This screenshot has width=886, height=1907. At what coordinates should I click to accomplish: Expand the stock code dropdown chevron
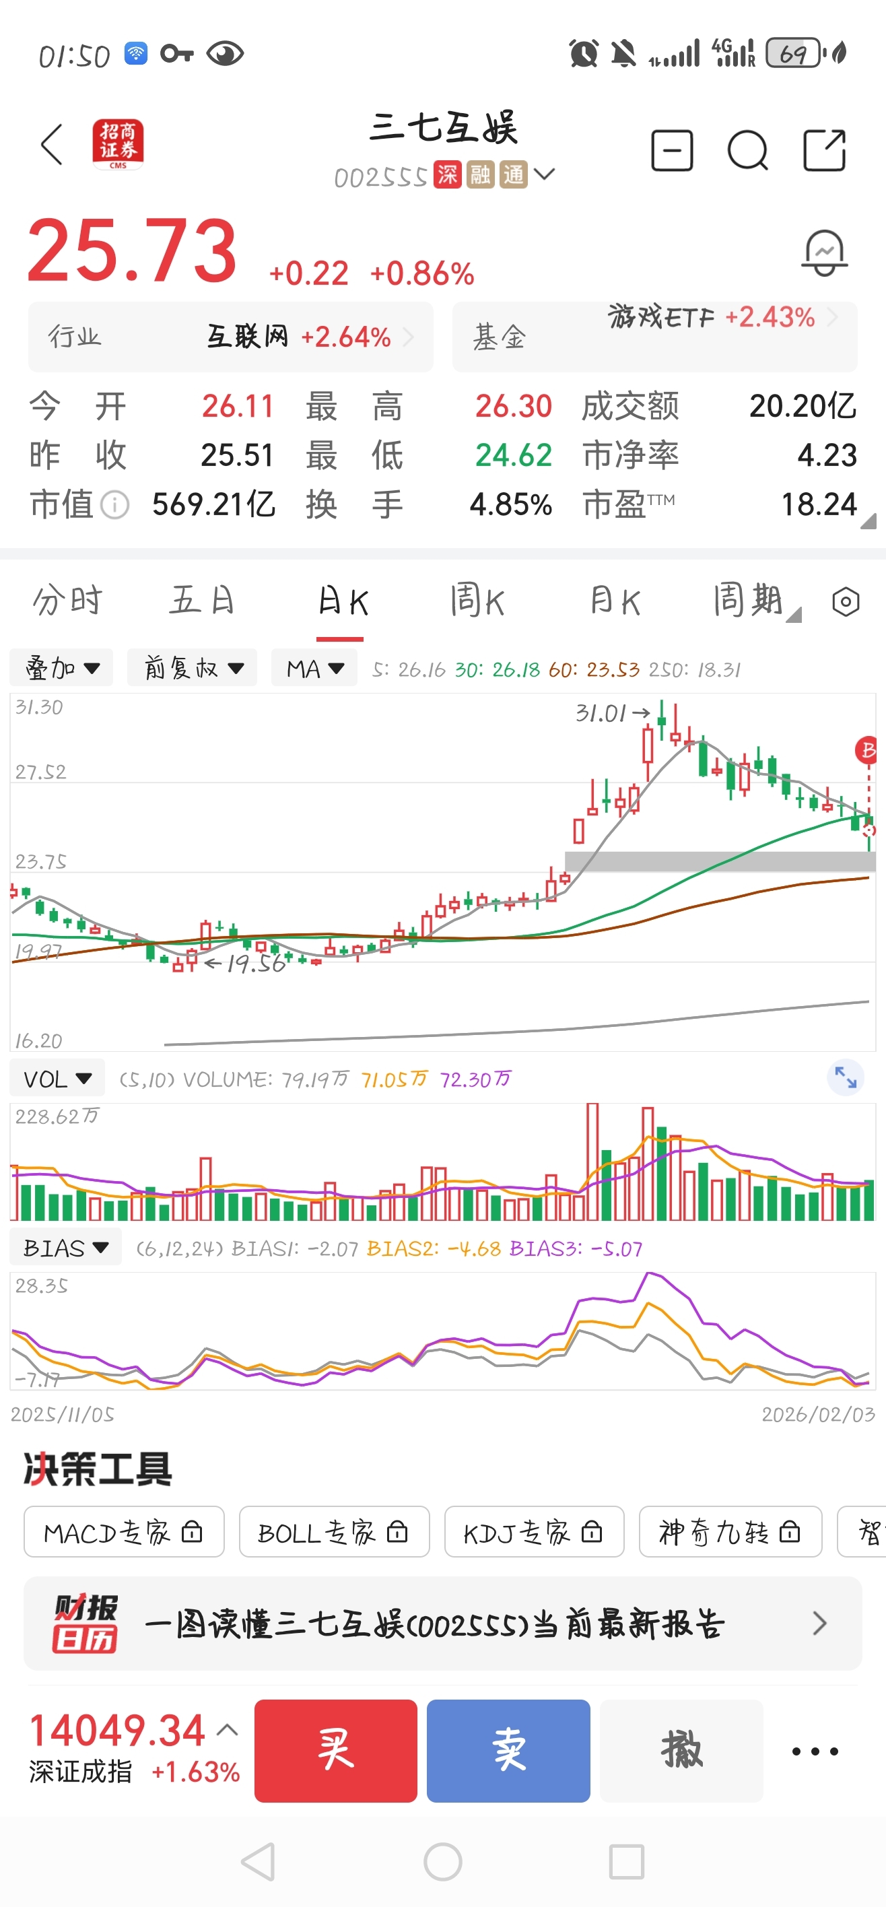pos(544,174)
